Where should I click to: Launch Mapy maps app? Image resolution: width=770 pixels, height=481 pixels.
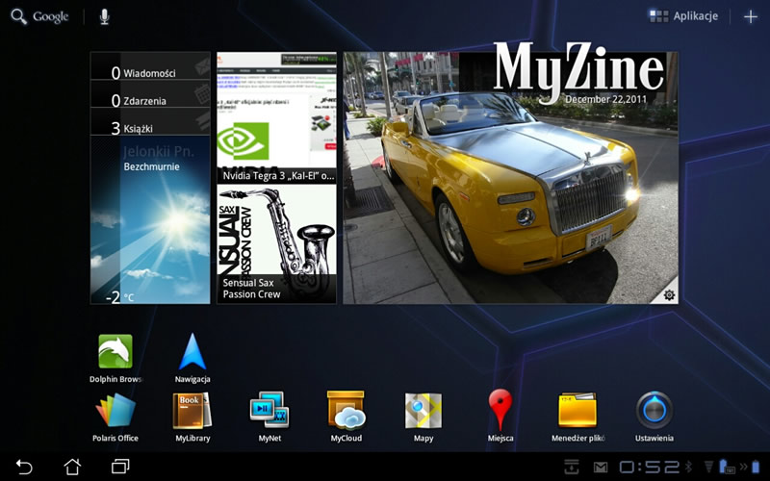pos(423,418)
